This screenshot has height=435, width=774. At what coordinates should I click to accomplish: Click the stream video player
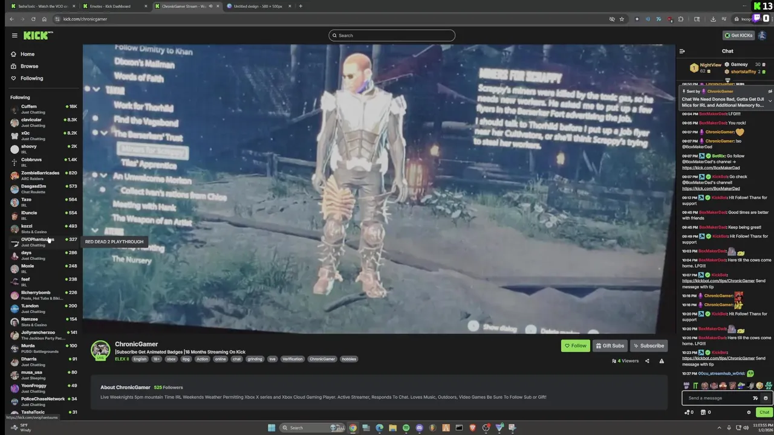(379, 188)
